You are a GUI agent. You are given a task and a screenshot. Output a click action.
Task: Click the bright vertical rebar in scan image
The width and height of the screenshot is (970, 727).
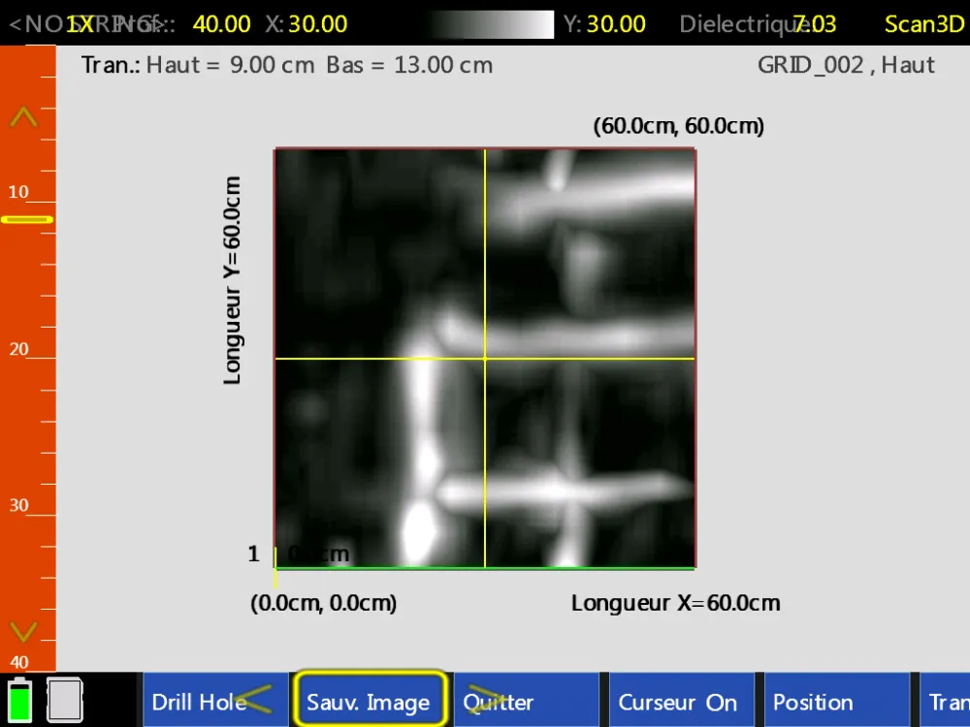(x=422, y=436)
